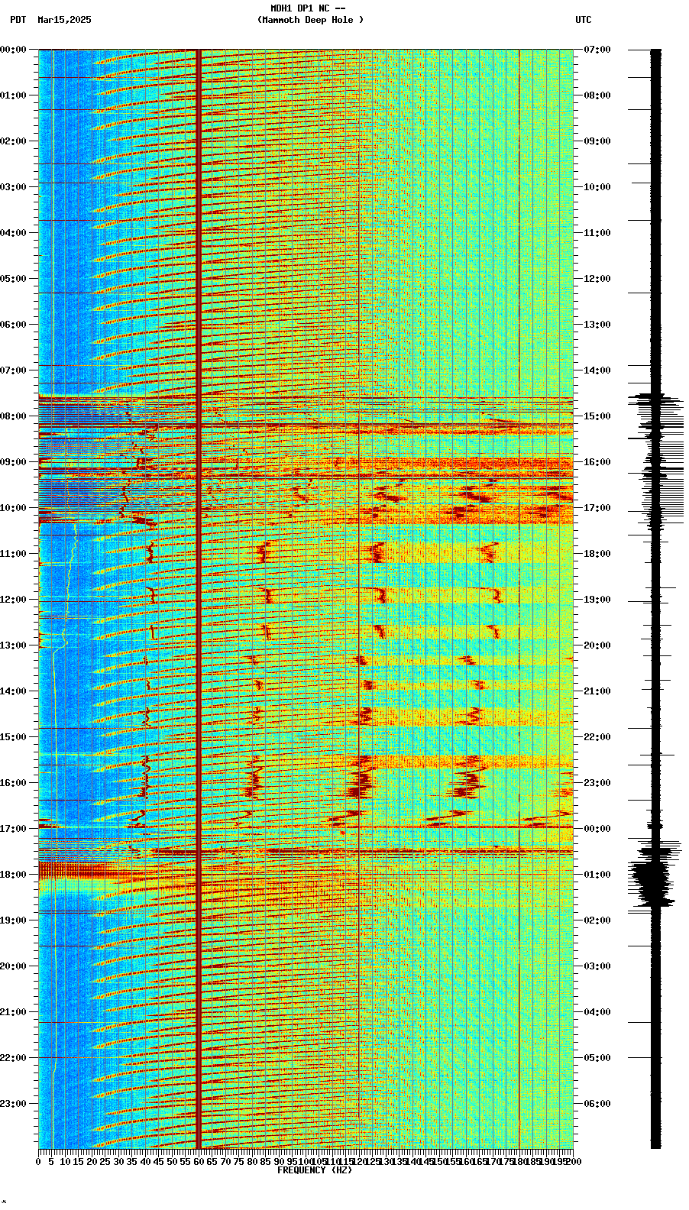Click the 12:00 UTC time label
The height and width of the screenshot is (1210, 689).
597,279
